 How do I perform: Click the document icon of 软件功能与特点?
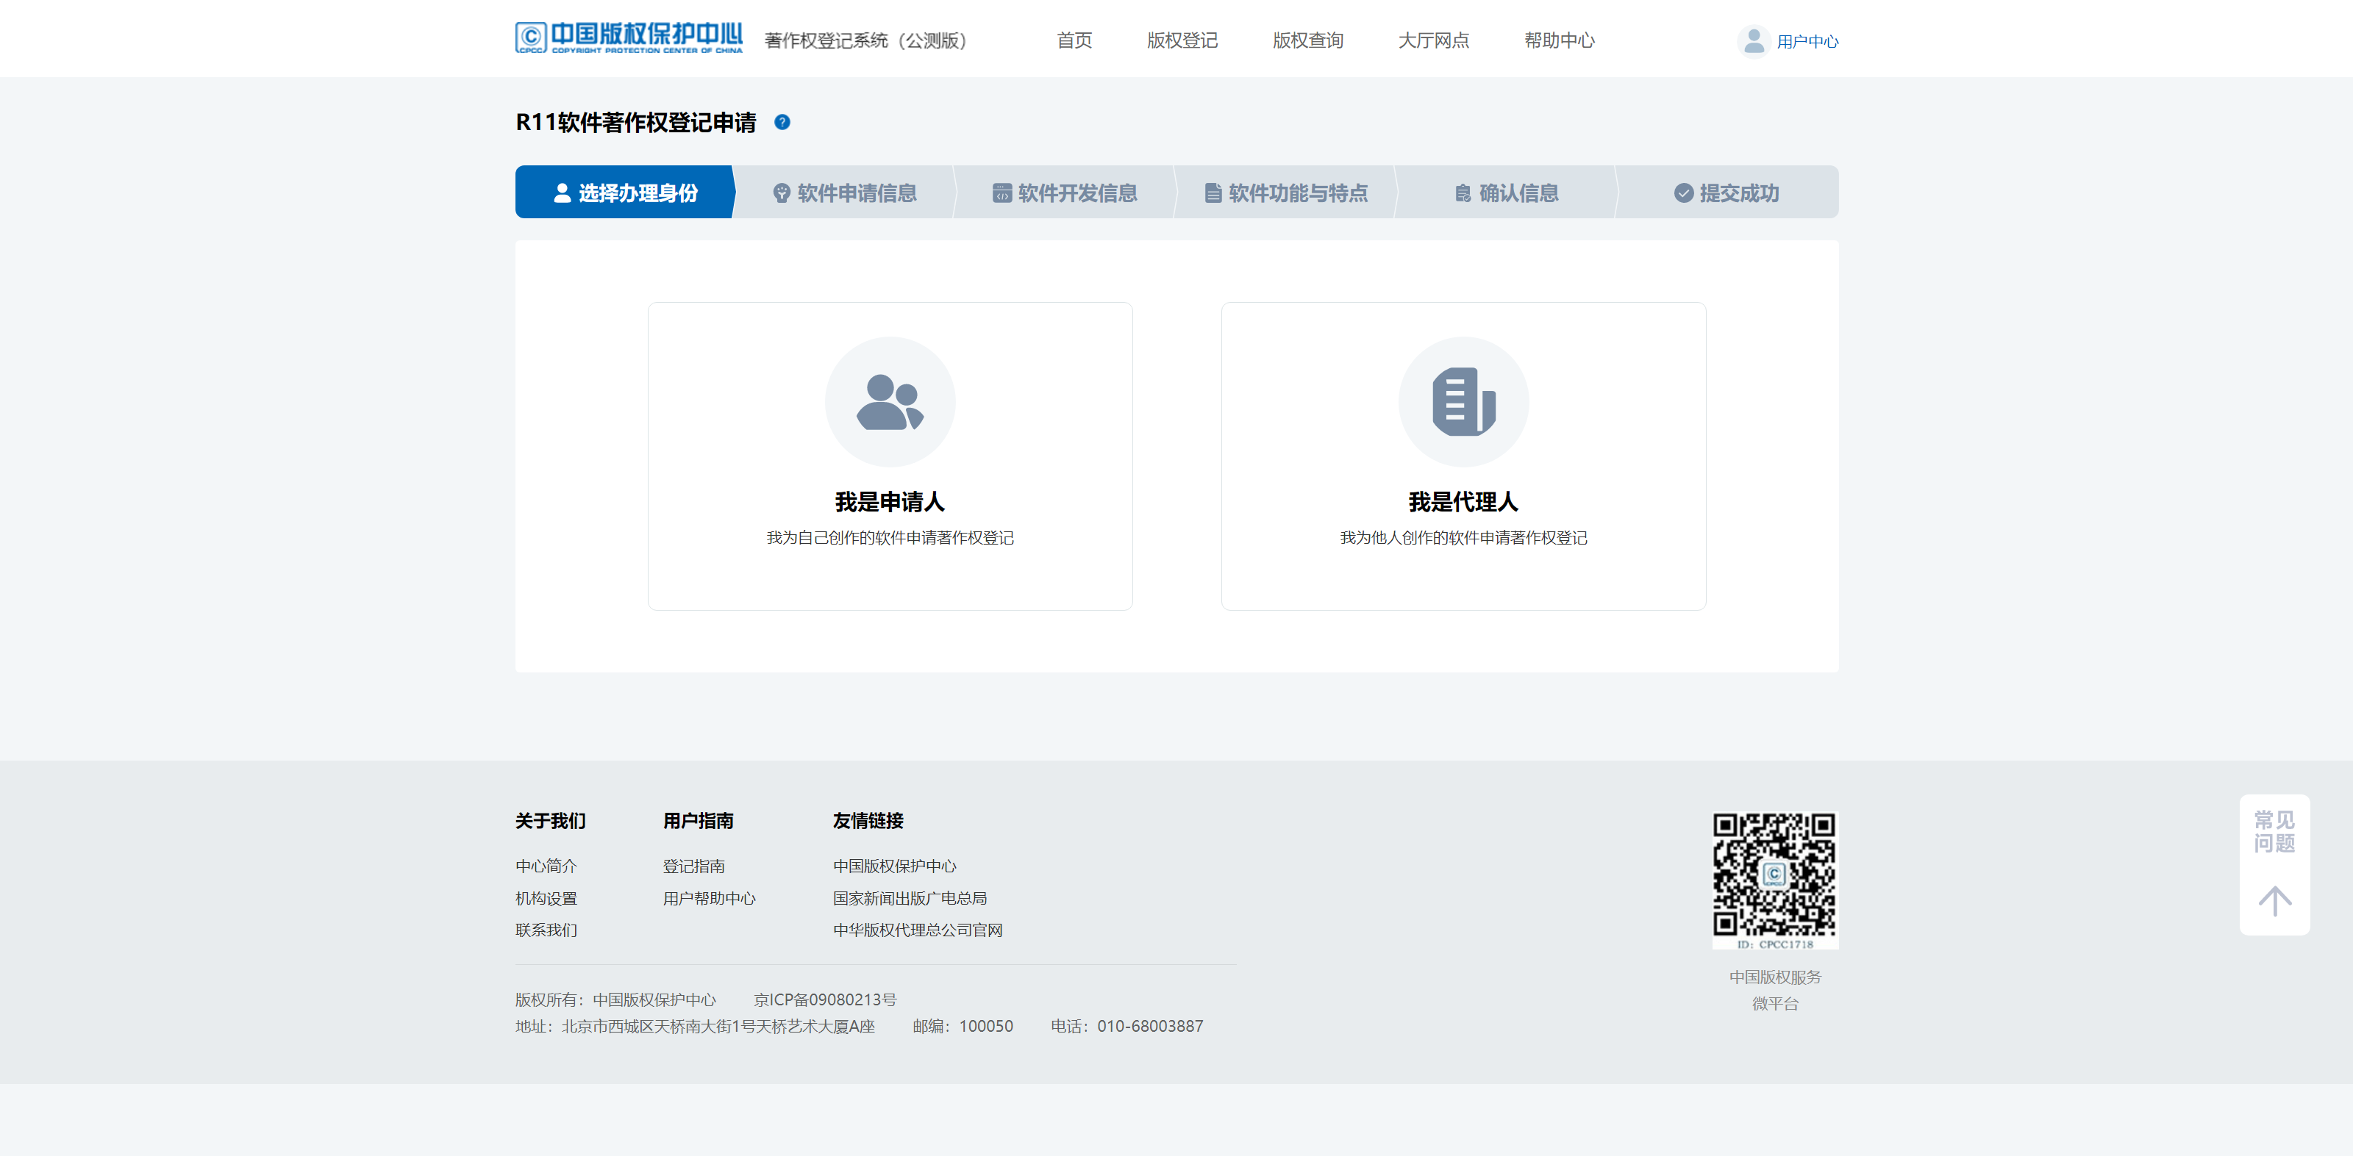tap(1212, 193)
